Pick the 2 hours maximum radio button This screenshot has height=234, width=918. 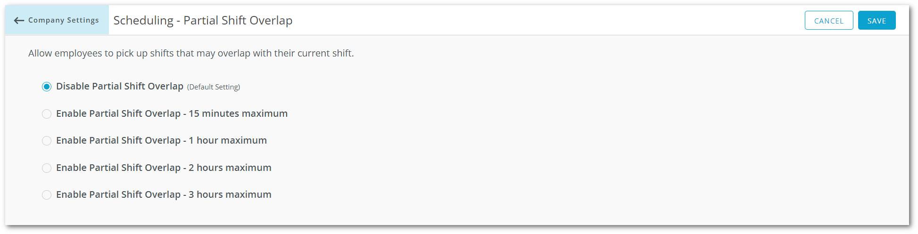[x=47, y=168]
